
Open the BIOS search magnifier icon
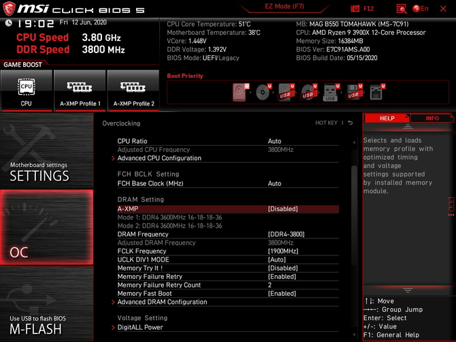pyautogui.click(x=402, y=9)
